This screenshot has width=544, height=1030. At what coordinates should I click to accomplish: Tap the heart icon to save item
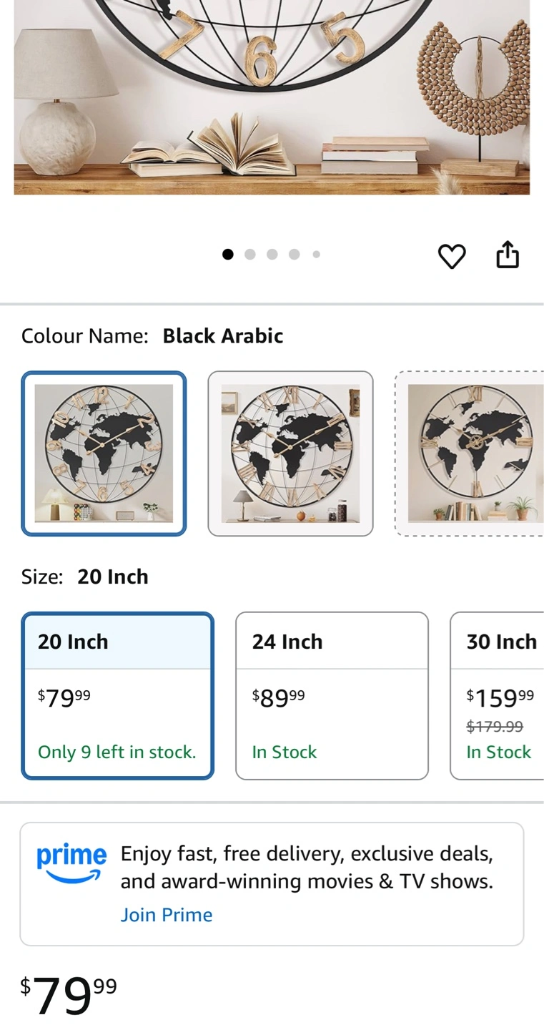452,256
